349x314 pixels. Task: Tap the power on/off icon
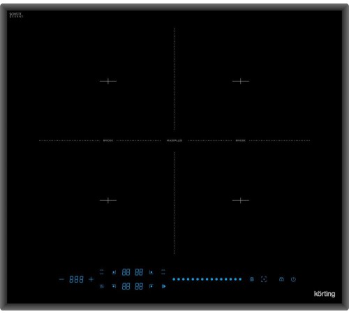coord(293,279)
